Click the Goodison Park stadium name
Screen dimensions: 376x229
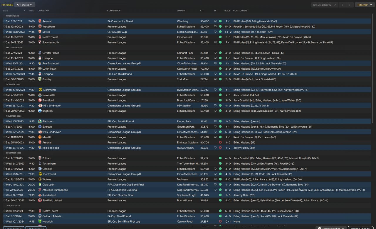pyautogui.click(x=186, y=127)
